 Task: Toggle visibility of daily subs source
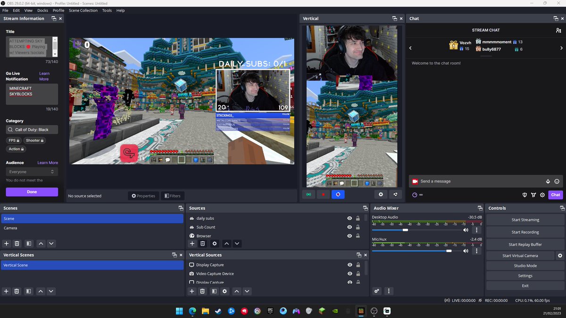(350, 218)
